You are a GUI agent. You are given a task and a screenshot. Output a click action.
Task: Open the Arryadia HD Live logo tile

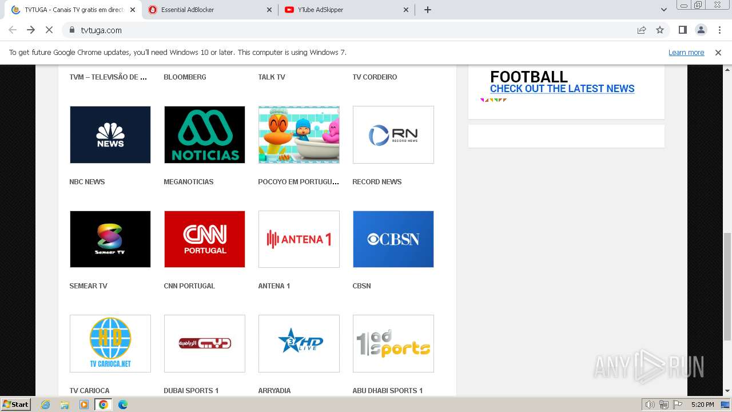click(x=299, y=343)
